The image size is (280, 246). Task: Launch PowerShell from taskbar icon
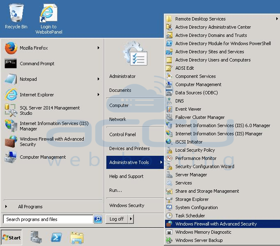pos(56,238)
